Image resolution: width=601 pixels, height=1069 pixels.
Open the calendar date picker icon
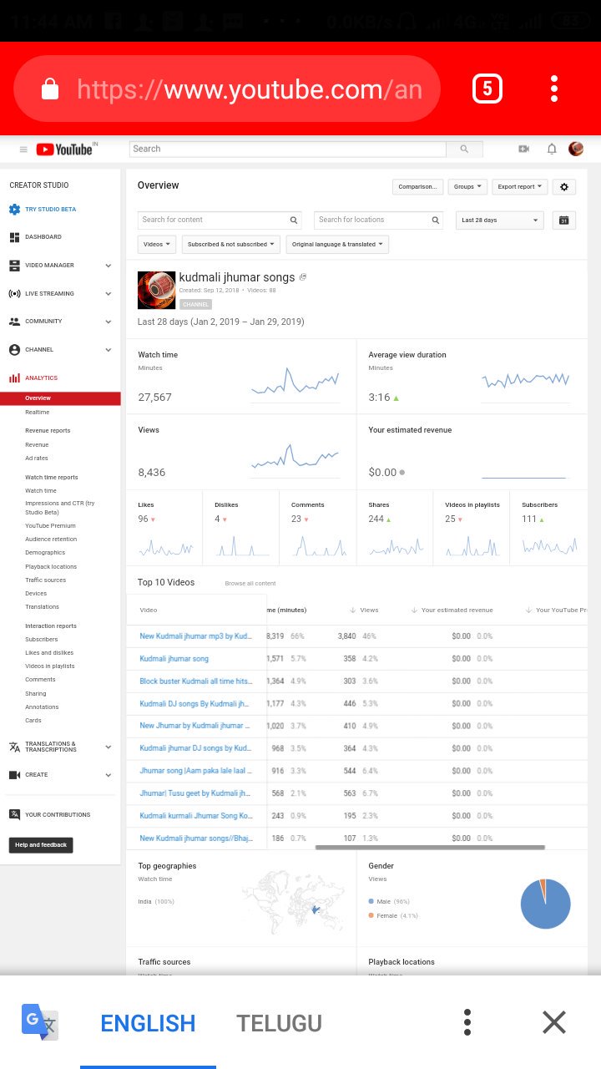[564, 220]
